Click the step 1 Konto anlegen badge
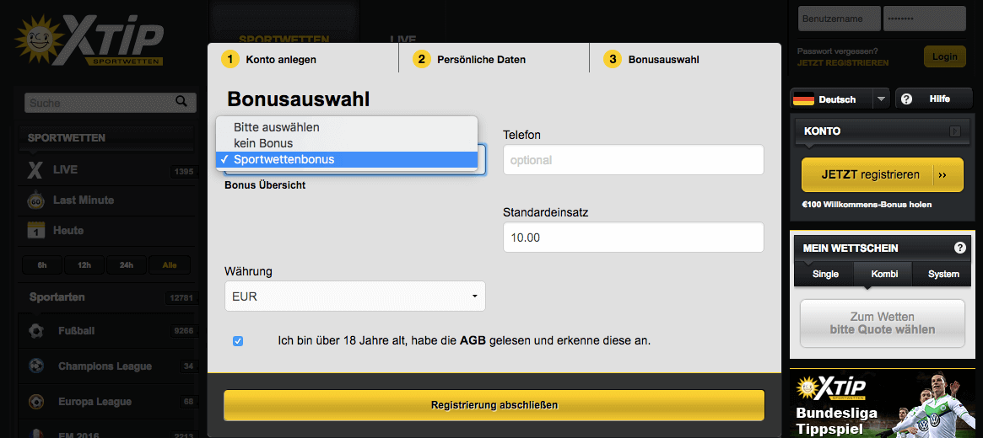This screenshot has width=983, height=438. coord(230,60)
